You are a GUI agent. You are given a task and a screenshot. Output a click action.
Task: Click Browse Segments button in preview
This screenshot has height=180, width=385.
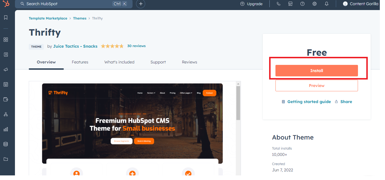[122, 141]
